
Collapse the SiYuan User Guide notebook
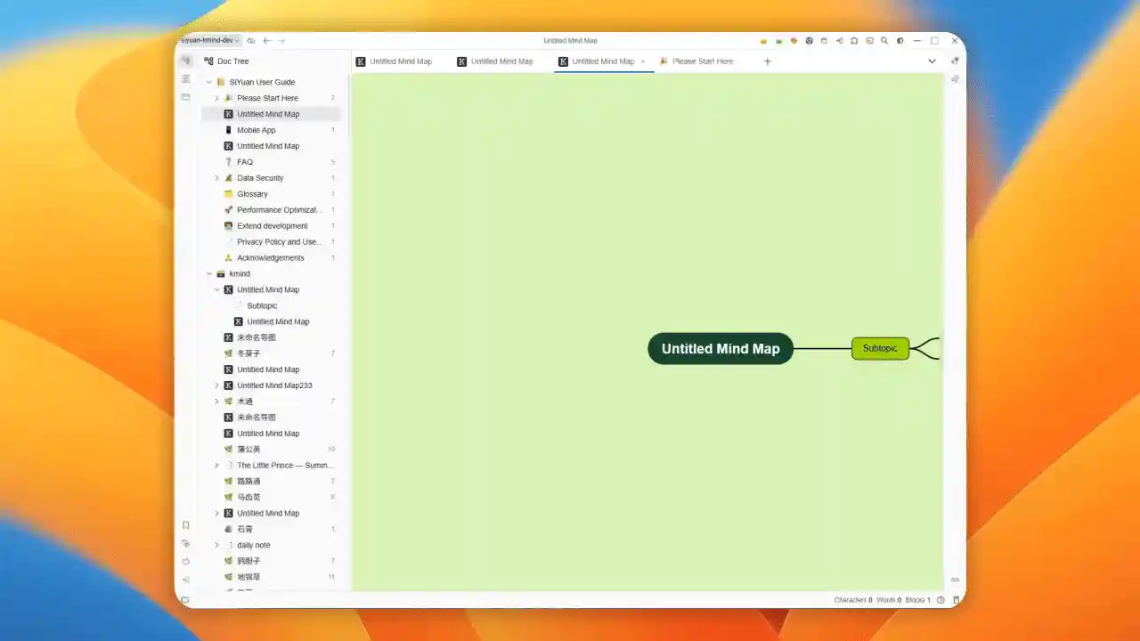click(209, 82)
